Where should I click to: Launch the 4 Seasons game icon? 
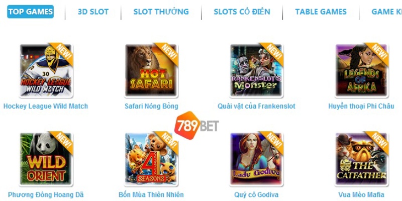pyautogui.click(x=151, y=159)
